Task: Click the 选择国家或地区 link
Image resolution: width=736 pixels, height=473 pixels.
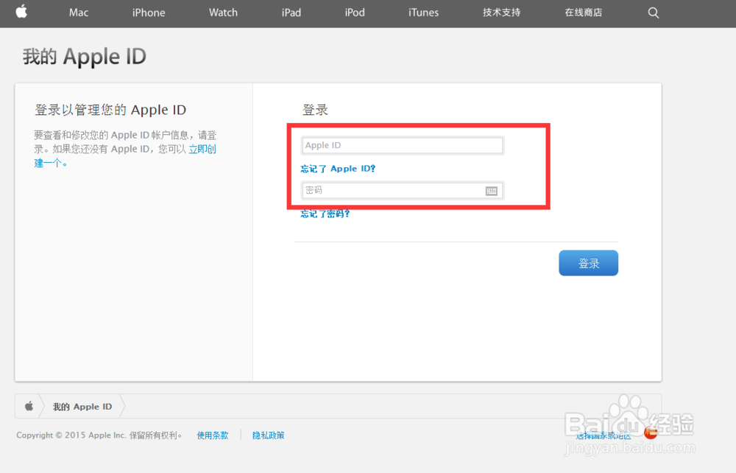Action: click(x=604, y=436)
